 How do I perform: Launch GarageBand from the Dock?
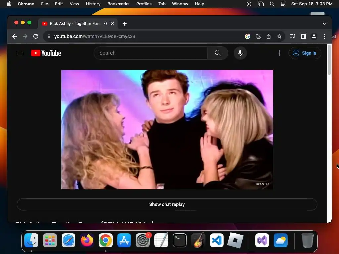coord(198,240)
